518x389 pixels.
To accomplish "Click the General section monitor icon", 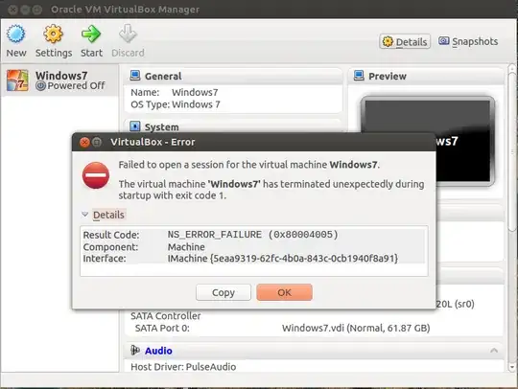I will pyautogui.click(x=135, y=76).
